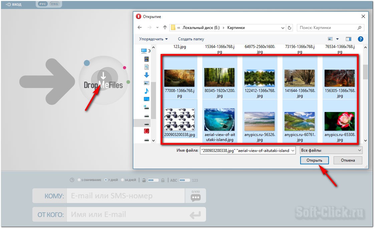The height and width of the screenshot is (228, 374).
Task: Click the ОТ КОГО name field
Action: [128, 214]
